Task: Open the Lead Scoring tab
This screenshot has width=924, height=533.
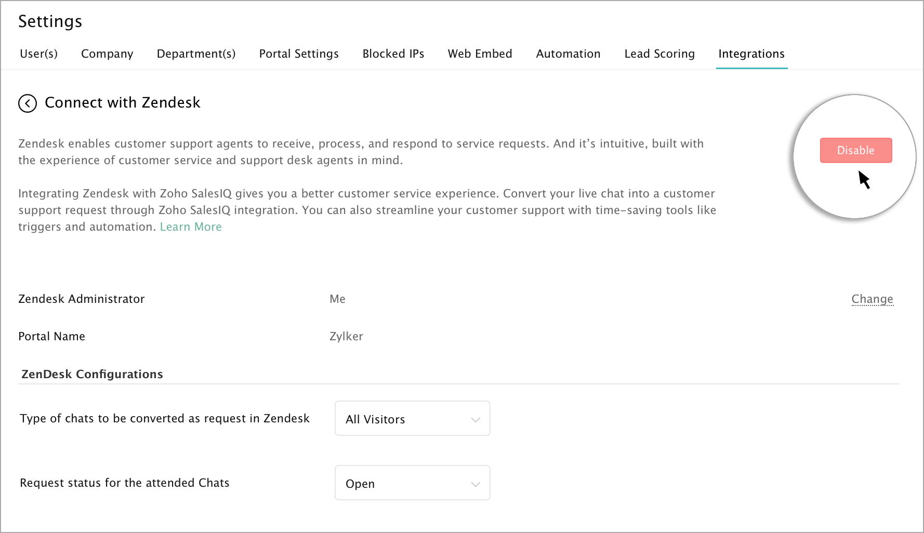Action: pyautogui.click(x=659, y=54)
